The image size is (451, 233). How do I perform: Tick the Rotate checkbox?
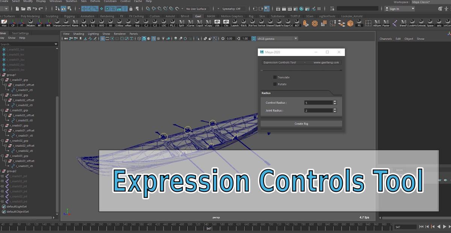275,84
